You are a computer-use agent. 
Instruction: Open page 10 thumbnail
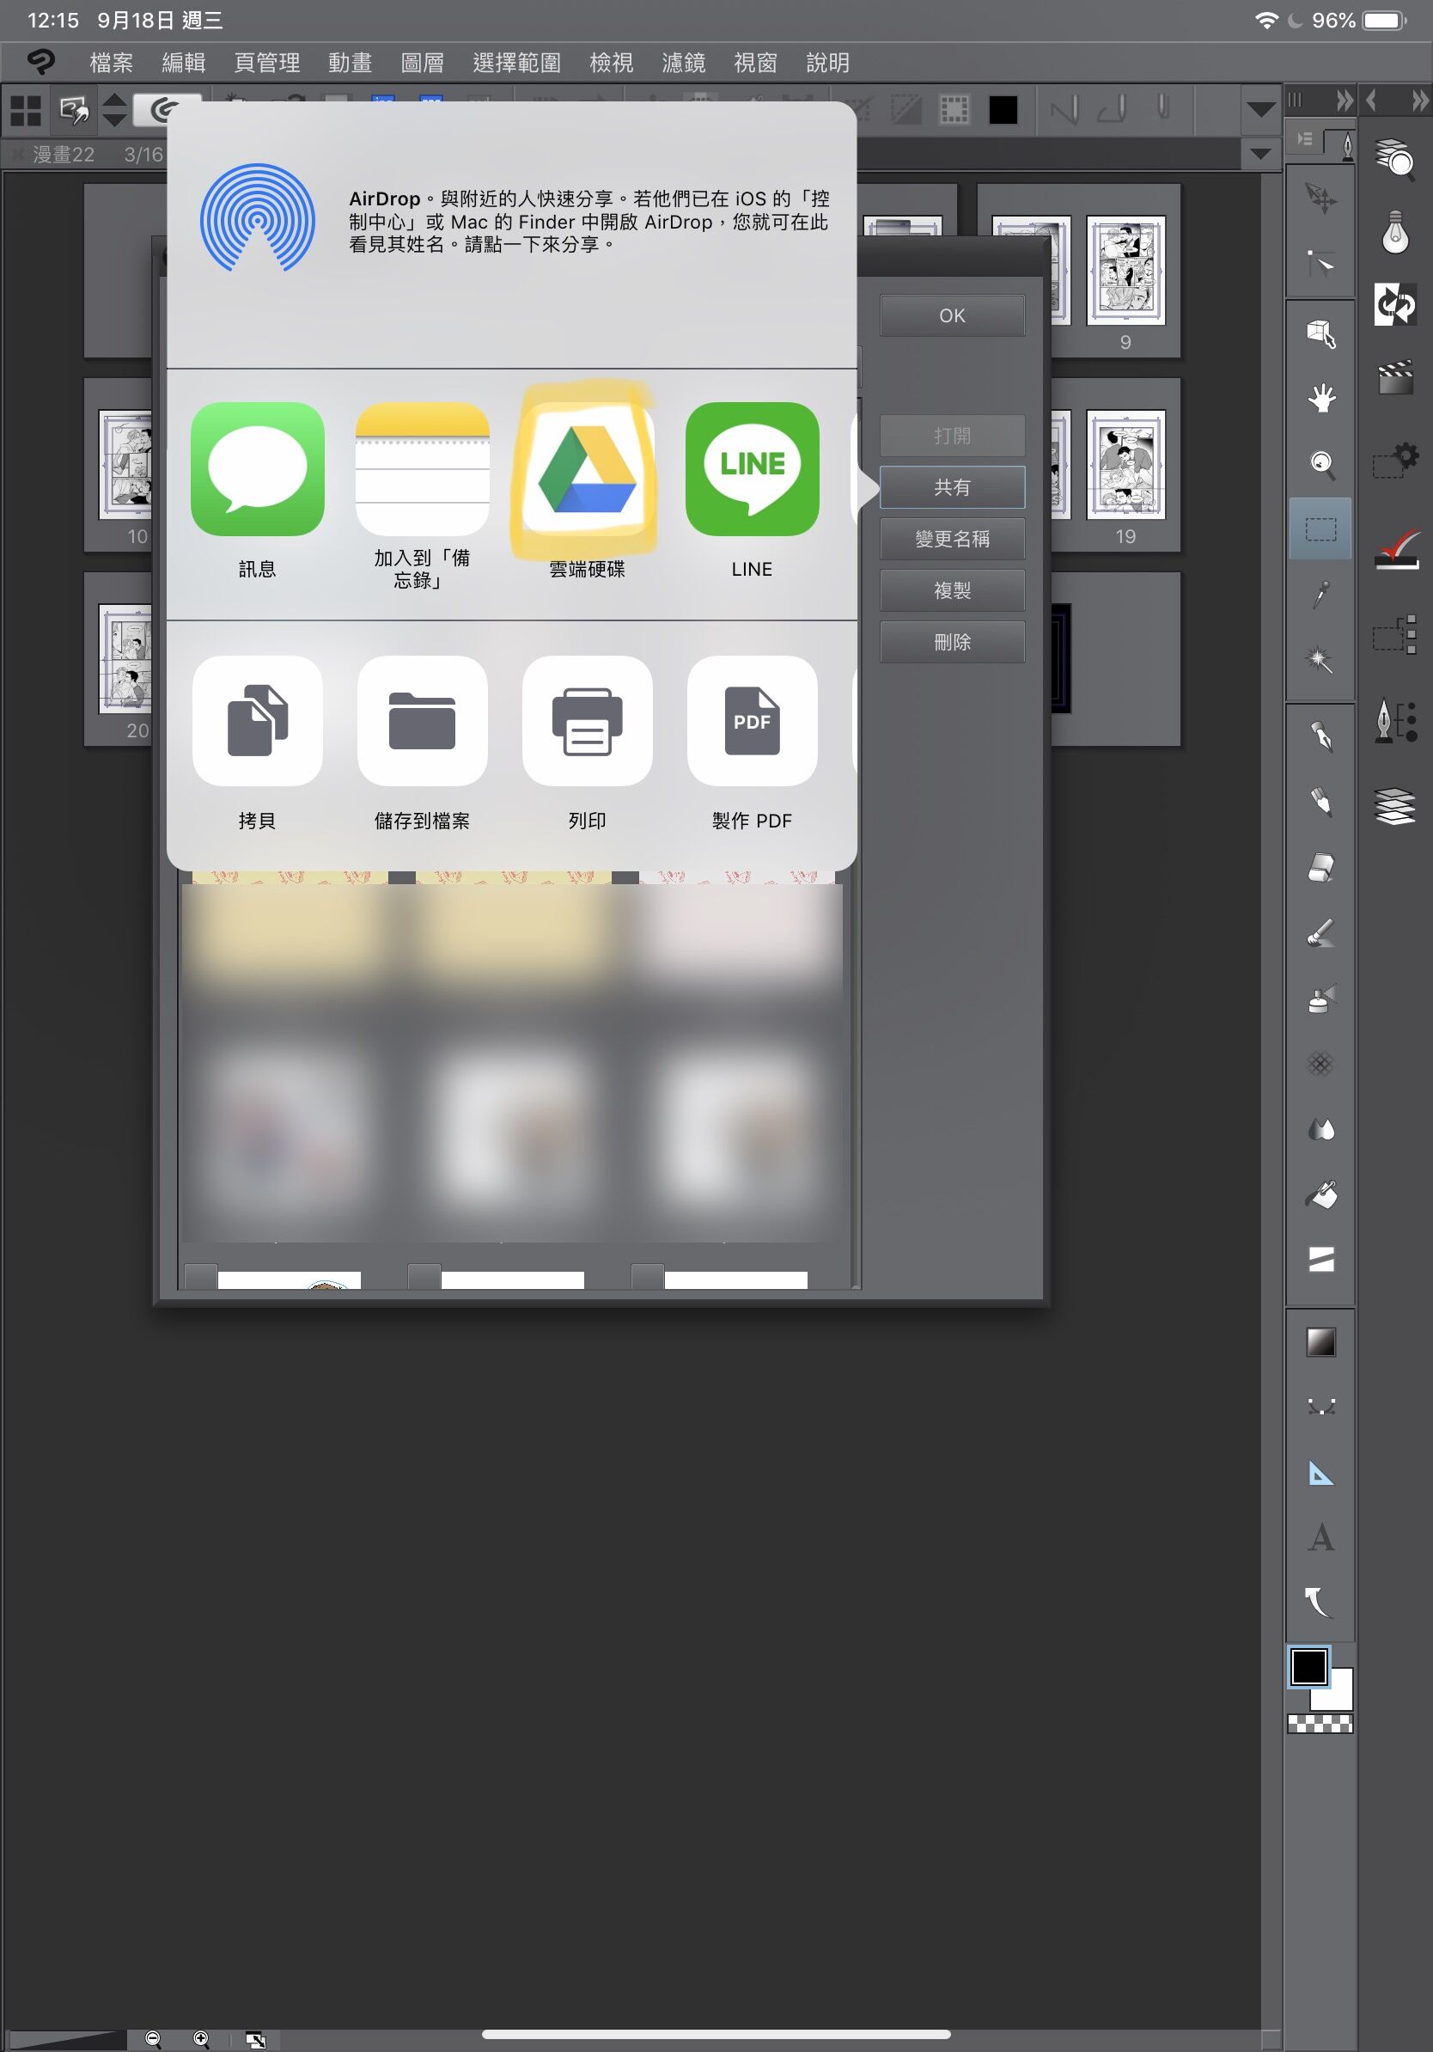point(125,464)
